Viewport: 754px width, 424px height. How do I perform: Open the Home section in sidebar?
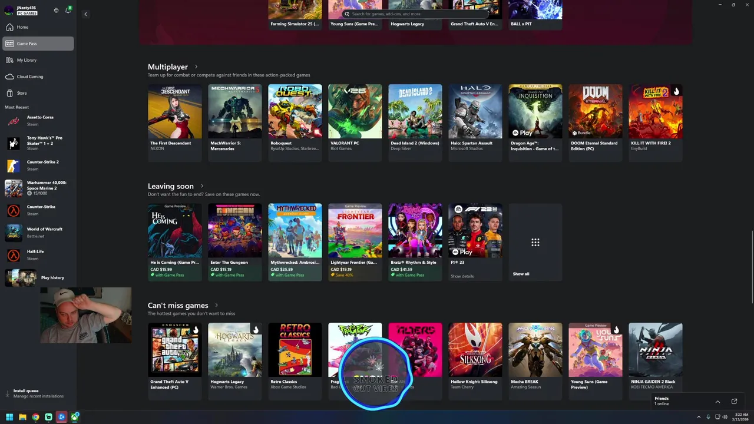[38, 27]
